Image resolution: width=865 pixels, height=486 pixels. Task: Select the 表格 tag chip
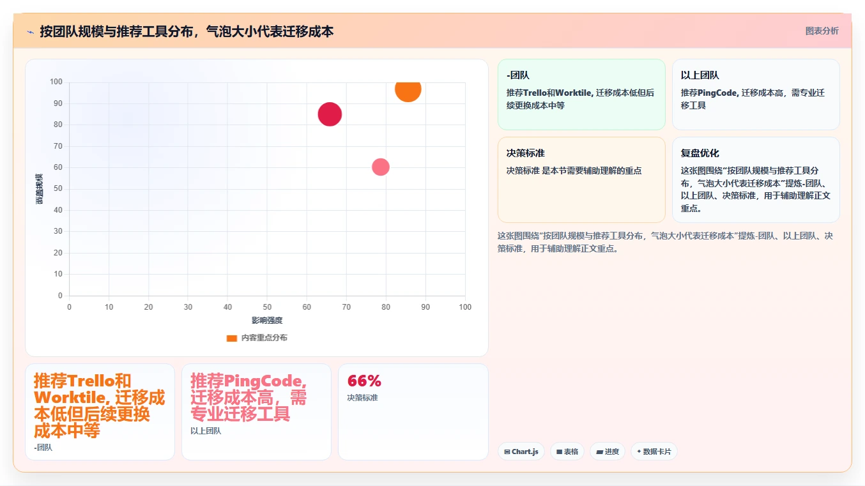click(567, 452)
